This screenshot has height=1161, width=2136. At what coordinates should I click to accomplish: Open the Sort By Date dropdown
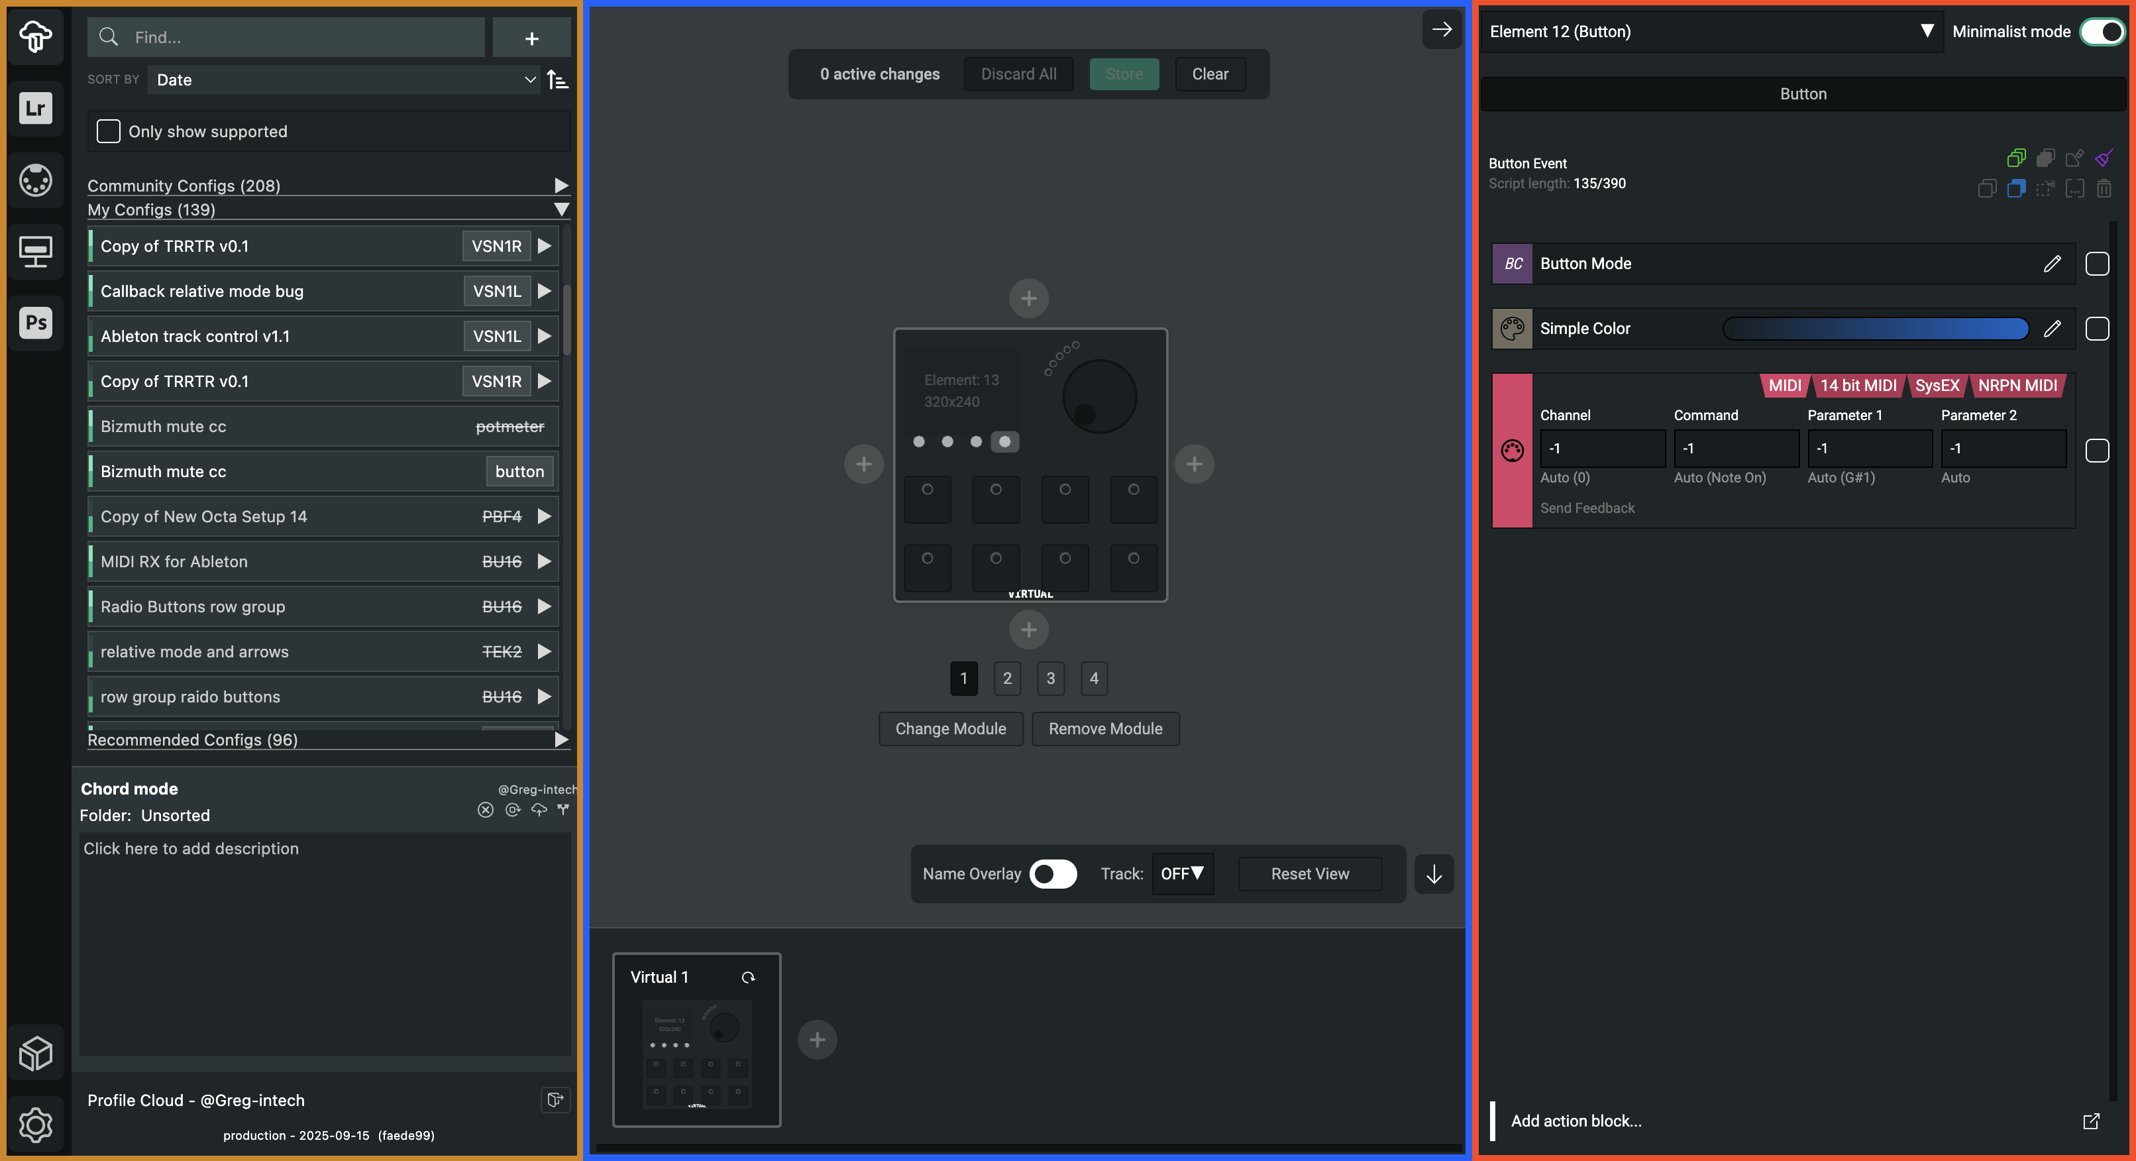click(344, 80)
